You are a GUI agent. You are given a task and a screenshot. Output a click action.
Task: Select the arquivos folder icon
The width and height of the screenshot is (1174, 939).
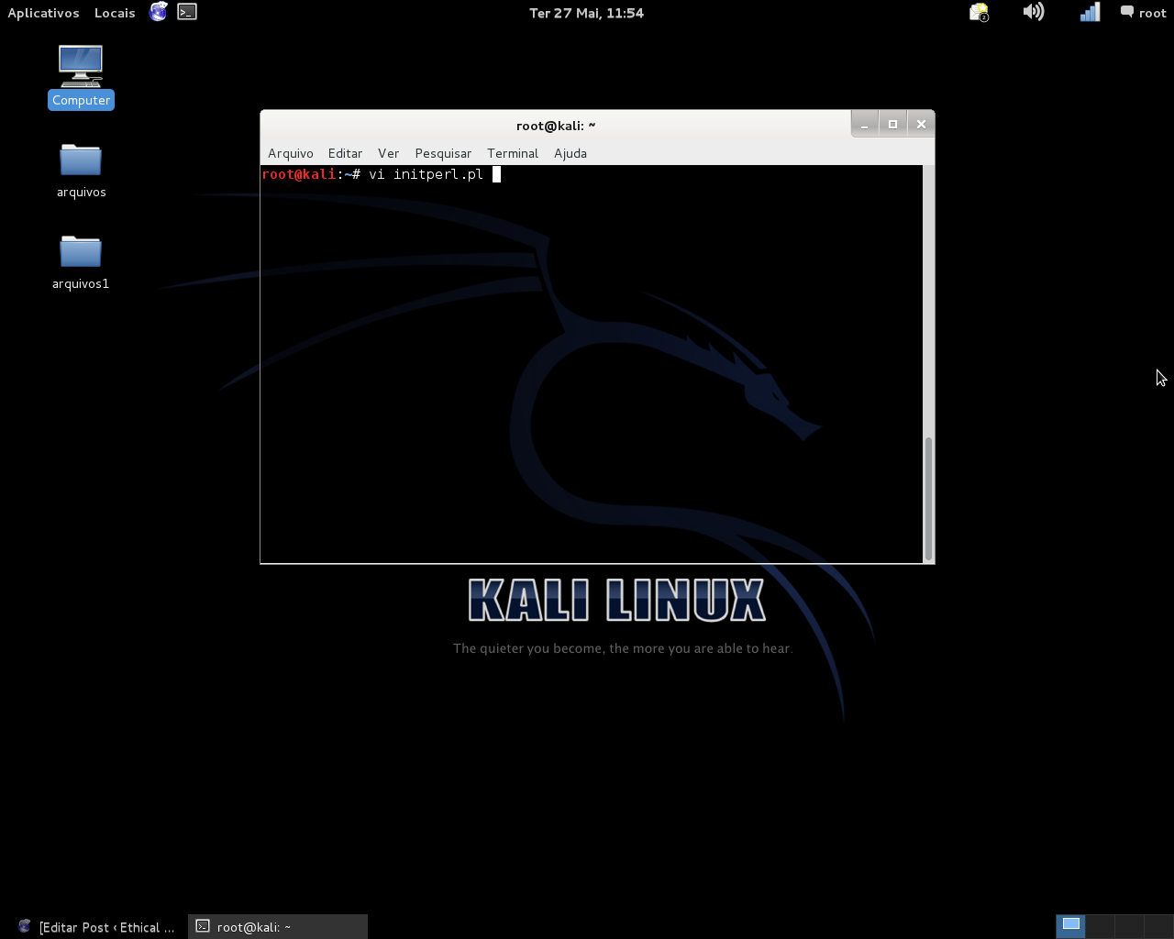tap(81, 171)
